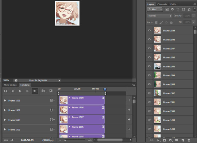Open the Kind filter dropdown
The image size is (197, 143).
click(x=155, y=9)
